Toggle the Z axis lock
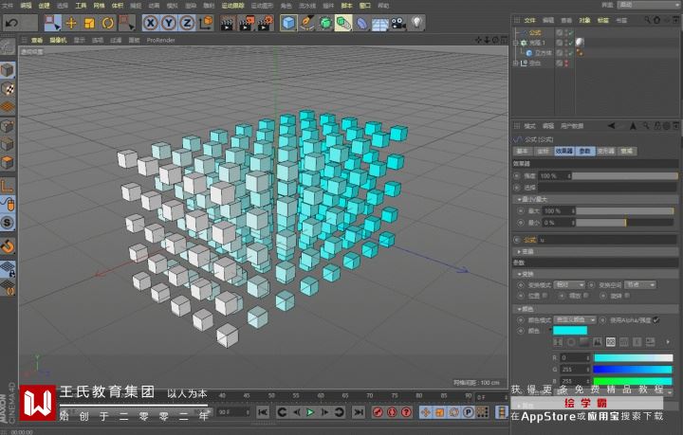Image resolution: width=683 pixels, height=435 pixels. point(187,23)
